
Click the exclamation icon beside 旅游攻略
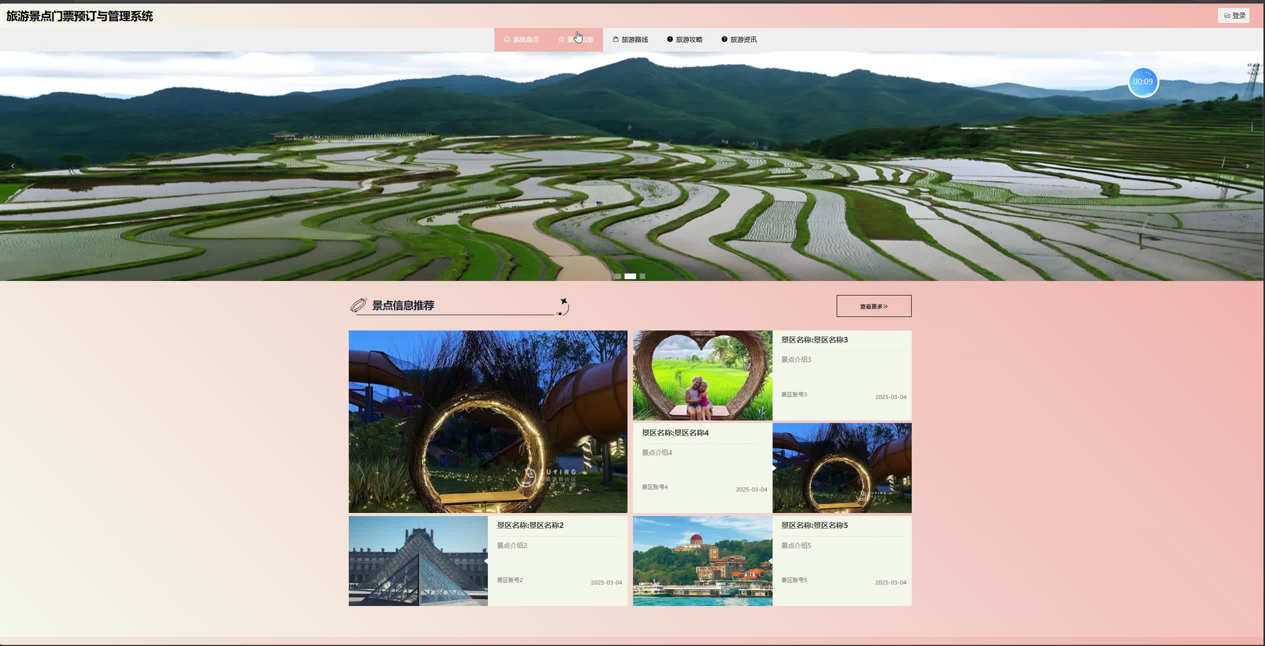point(670,39)
